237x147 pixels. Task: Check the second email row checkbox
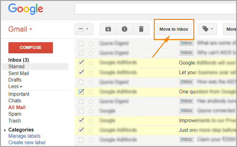tap(81, 53)
